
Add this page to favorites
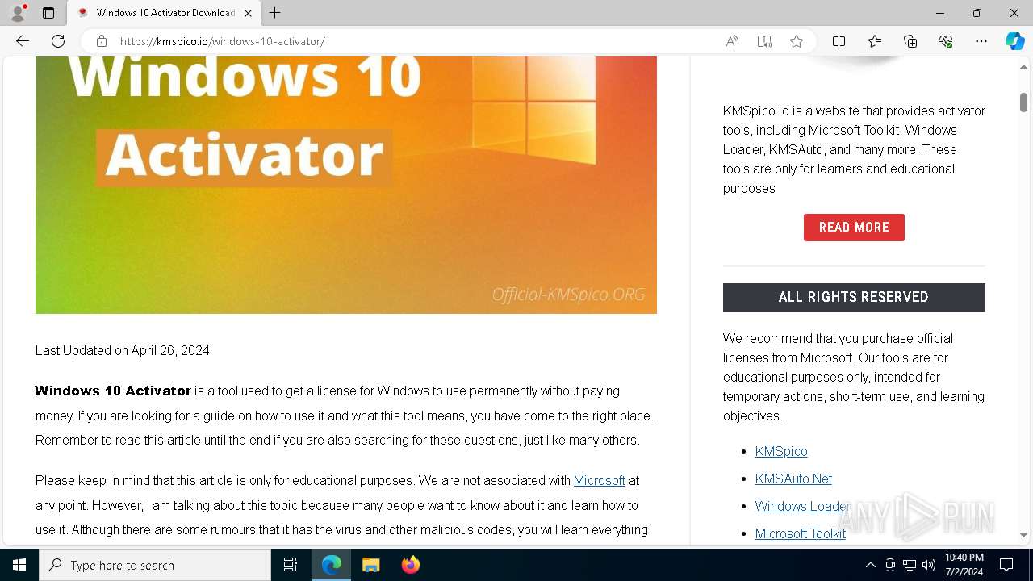tap(797, 41)
